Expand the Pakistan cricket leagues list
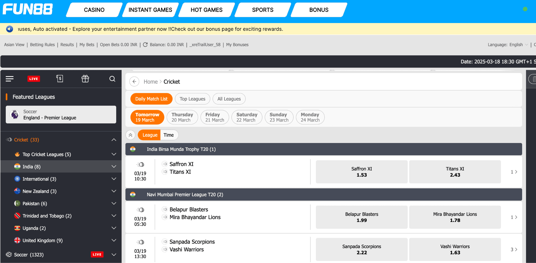Image resolution: width=536 pixels, height=263 pixels. 114,203
